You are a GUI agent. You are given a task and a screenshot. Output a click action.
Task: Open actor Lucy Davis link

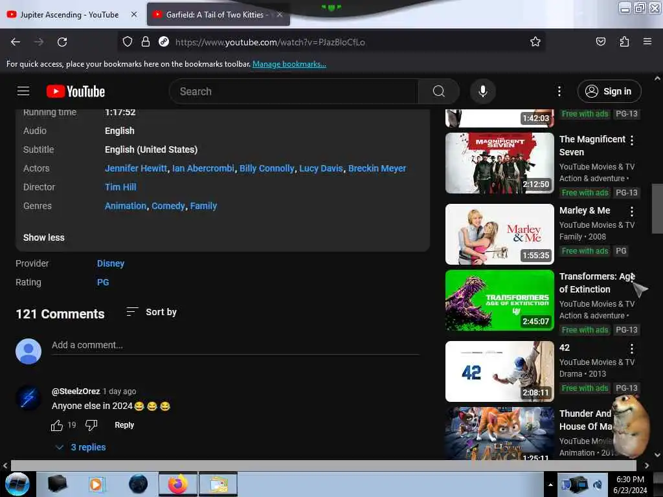point(321,168)
